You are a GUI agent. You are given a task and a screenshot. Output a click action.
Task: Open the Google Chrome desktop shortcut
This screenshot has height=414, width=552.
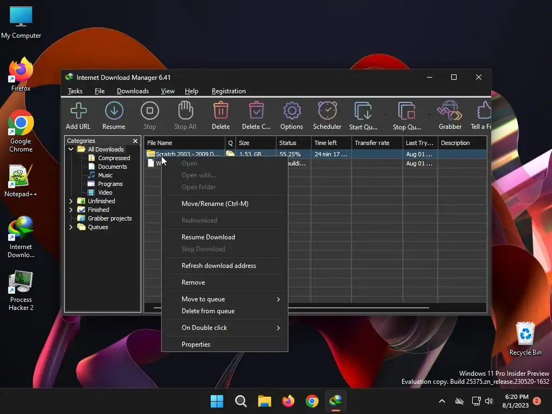tap(21, 132)
